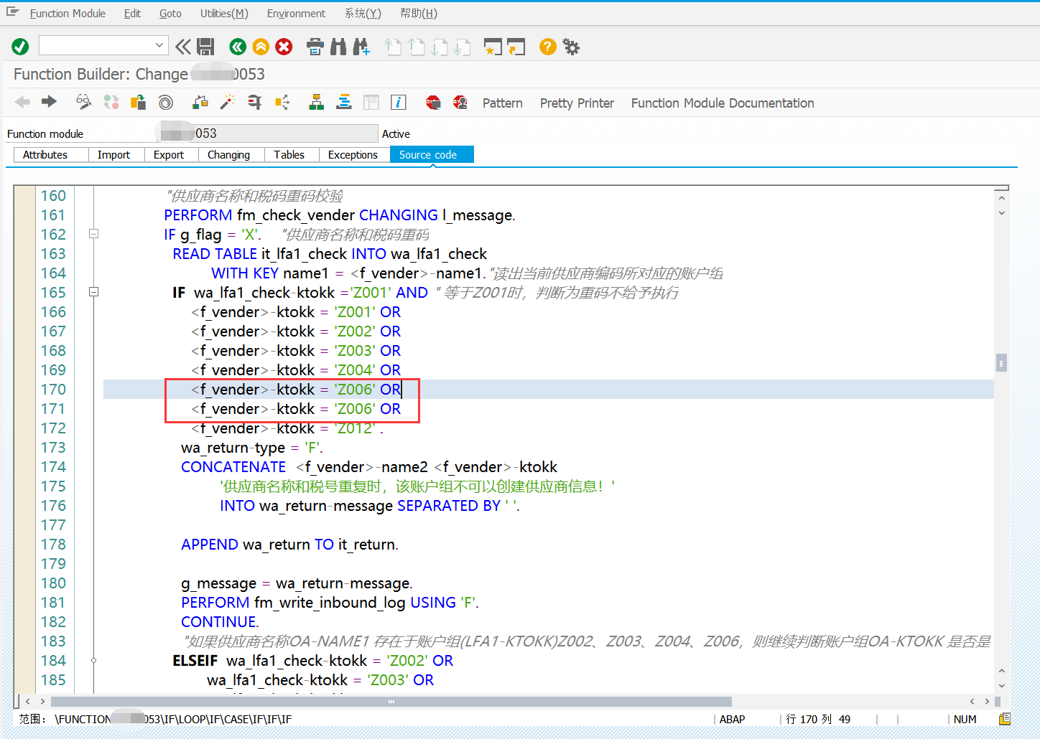Click Other Object icon
The height and width of the screenshot is (739, 1040).
tap(138, 102)
